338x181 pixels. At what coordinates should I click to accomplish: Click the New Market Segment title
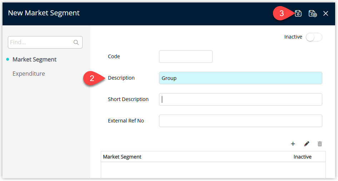(44, 13)
